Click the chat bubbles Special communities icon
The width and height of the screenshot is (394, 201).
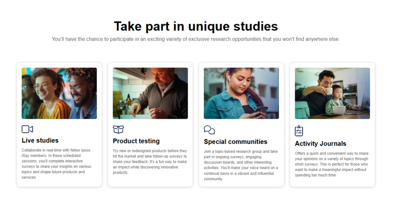coord(209,130)
